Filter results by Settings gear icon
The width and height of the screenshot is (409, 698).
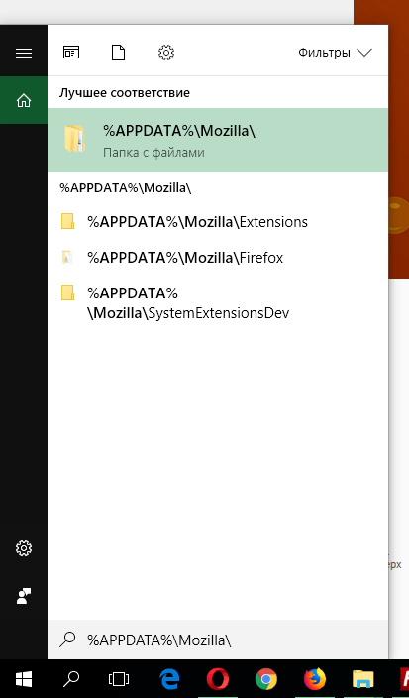(166, 53)
